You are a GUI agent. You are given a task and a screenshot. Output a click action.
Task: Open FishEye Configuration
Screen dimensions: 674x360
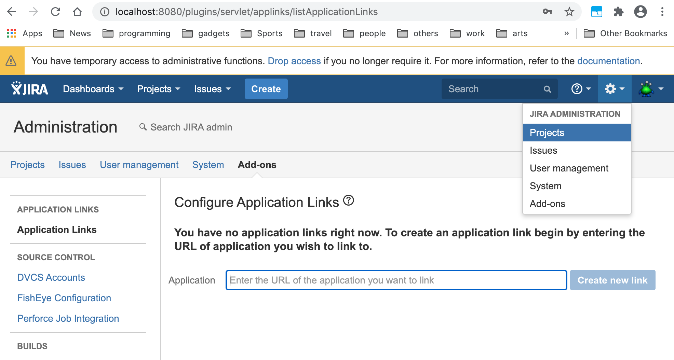click(x=64, y=298)
